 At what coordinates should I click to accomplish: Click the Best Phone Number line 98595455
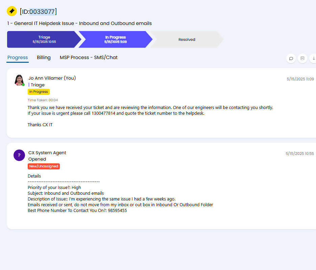(77, 211)
